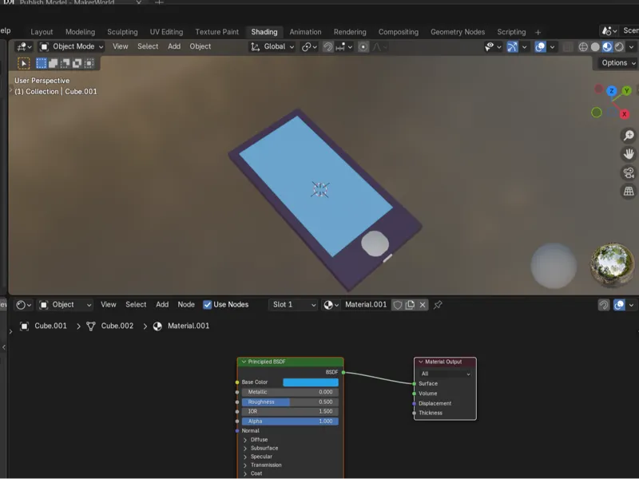639x479 pixels.
Task: Toggle proportional editing icon
Action: click(x=363, y=47)
